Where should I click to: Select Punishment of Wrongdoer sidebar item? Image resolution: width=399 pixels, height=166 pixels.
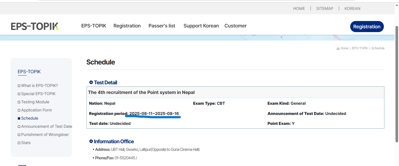(x=45, y=134)
